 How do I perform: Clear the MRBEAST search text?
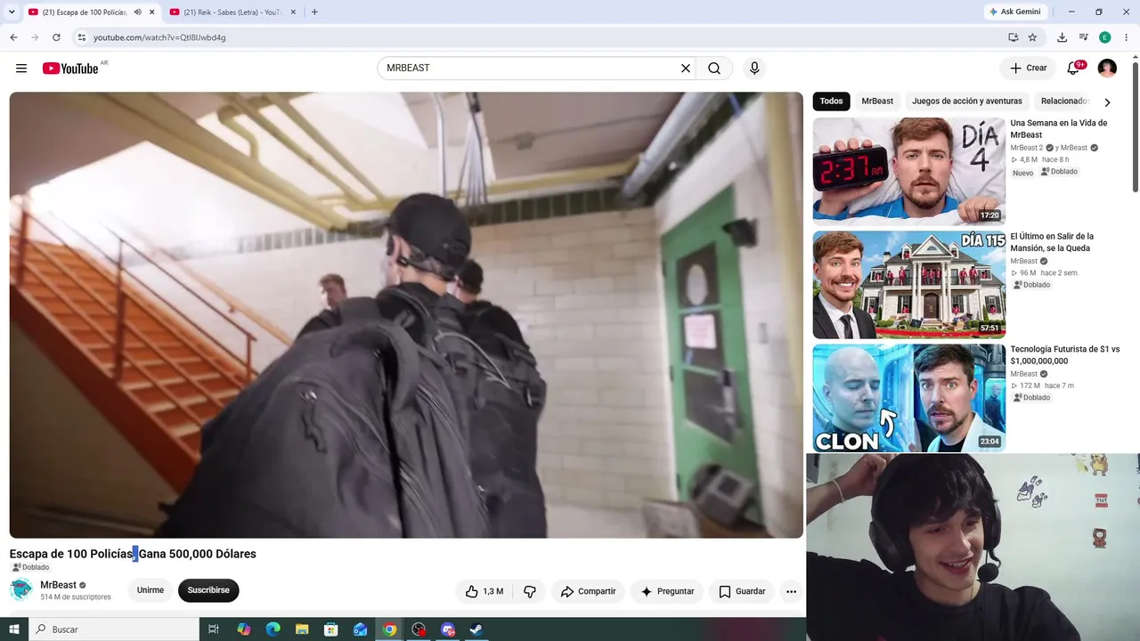click(686, 69)
